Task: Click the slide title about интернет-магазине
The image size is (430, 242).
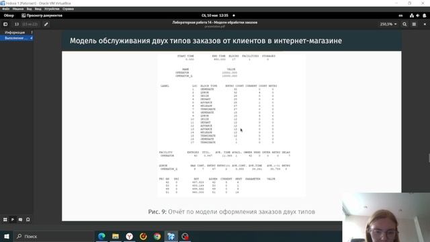Action: click(206, 40)
